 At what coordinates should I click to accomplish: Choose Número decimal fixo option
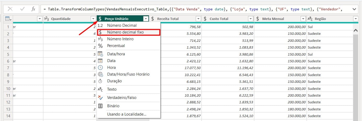click(128, 32)
